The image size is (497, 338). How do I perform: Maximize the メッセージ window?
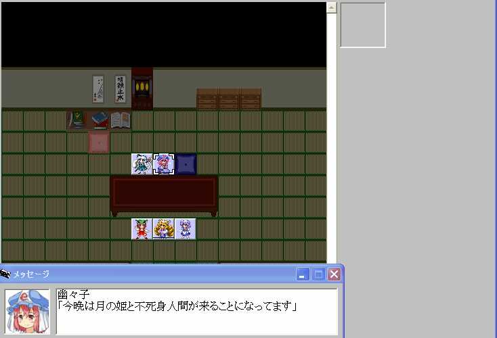(x=318, y=274)
